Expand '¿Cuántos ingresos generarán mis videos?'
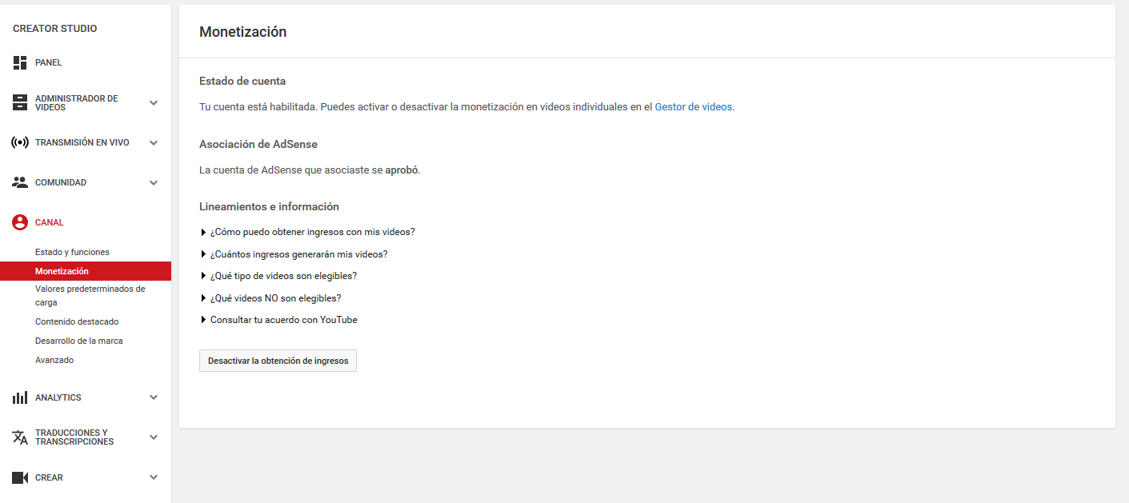 (294, 254)
